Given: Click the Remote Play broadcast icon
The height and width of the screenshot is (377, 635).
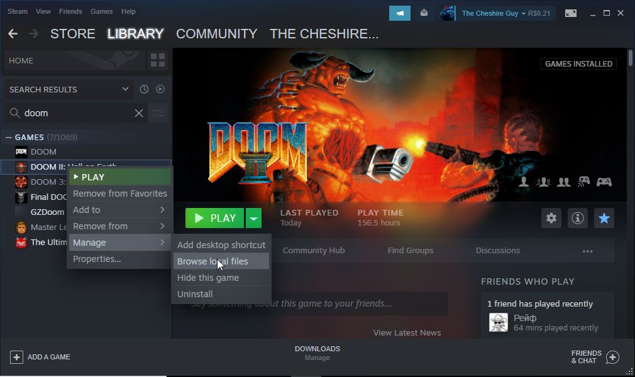Looking at the screenshot, I should click(x=583, y=182).
